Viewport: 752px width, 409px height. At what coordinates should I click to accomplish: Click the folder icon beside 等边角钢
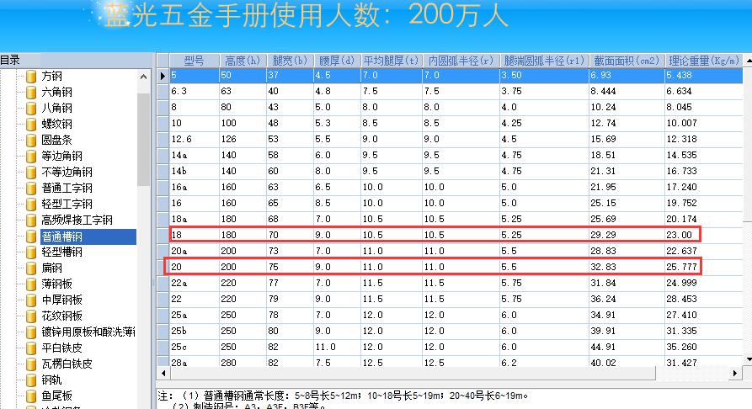[x=31, y=157]
